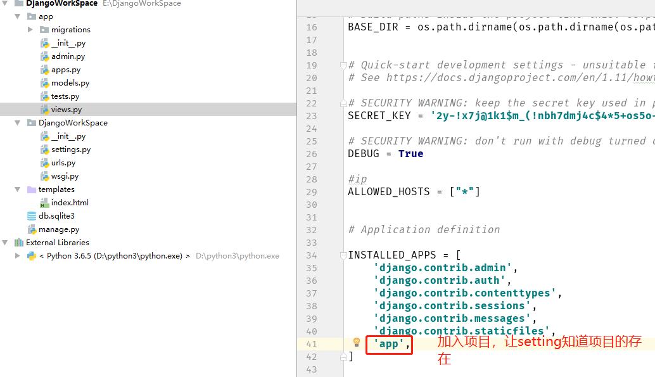Click the intention lightbulb on line 41
The image size is (655, 377).
tap(357, 342)
